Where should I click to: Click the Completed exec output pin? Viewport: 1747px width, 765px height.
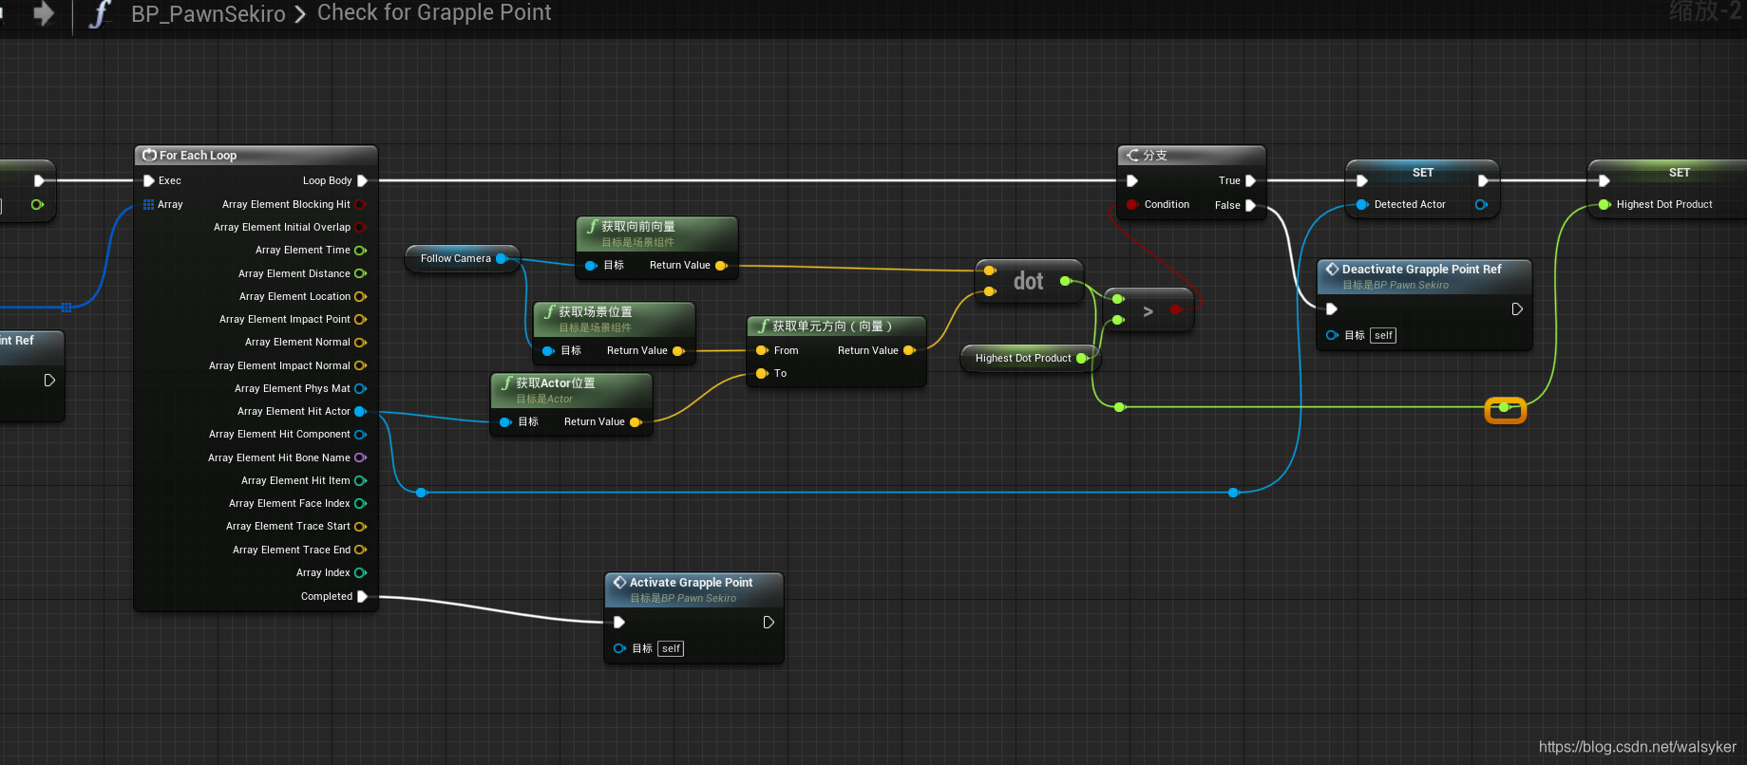pos(362,596)
